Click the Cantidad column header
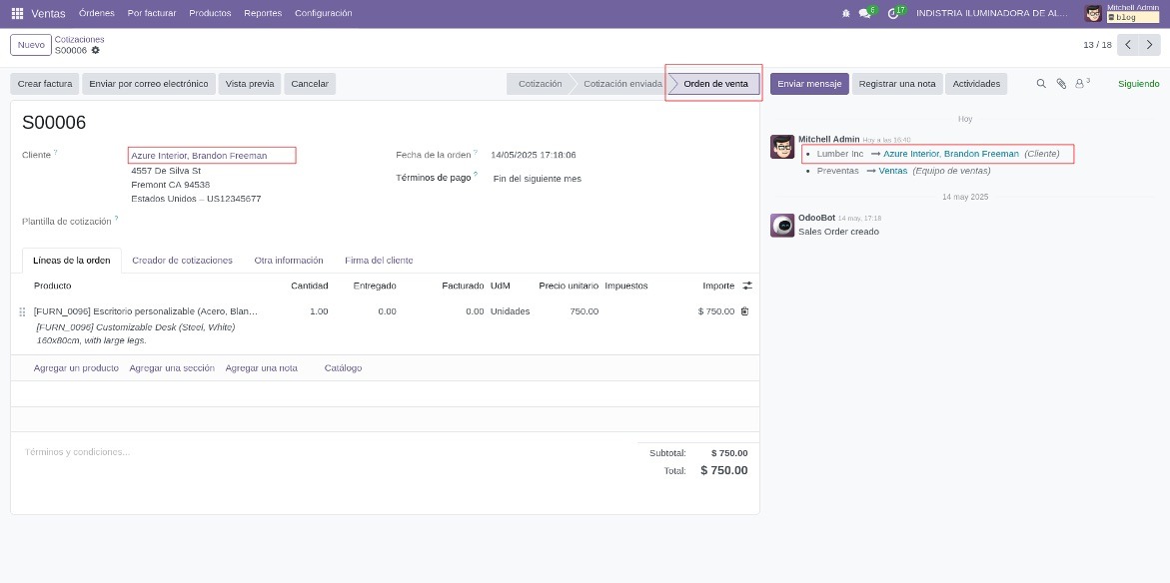This screenshot has width=1170, height=583. (310, 286)
